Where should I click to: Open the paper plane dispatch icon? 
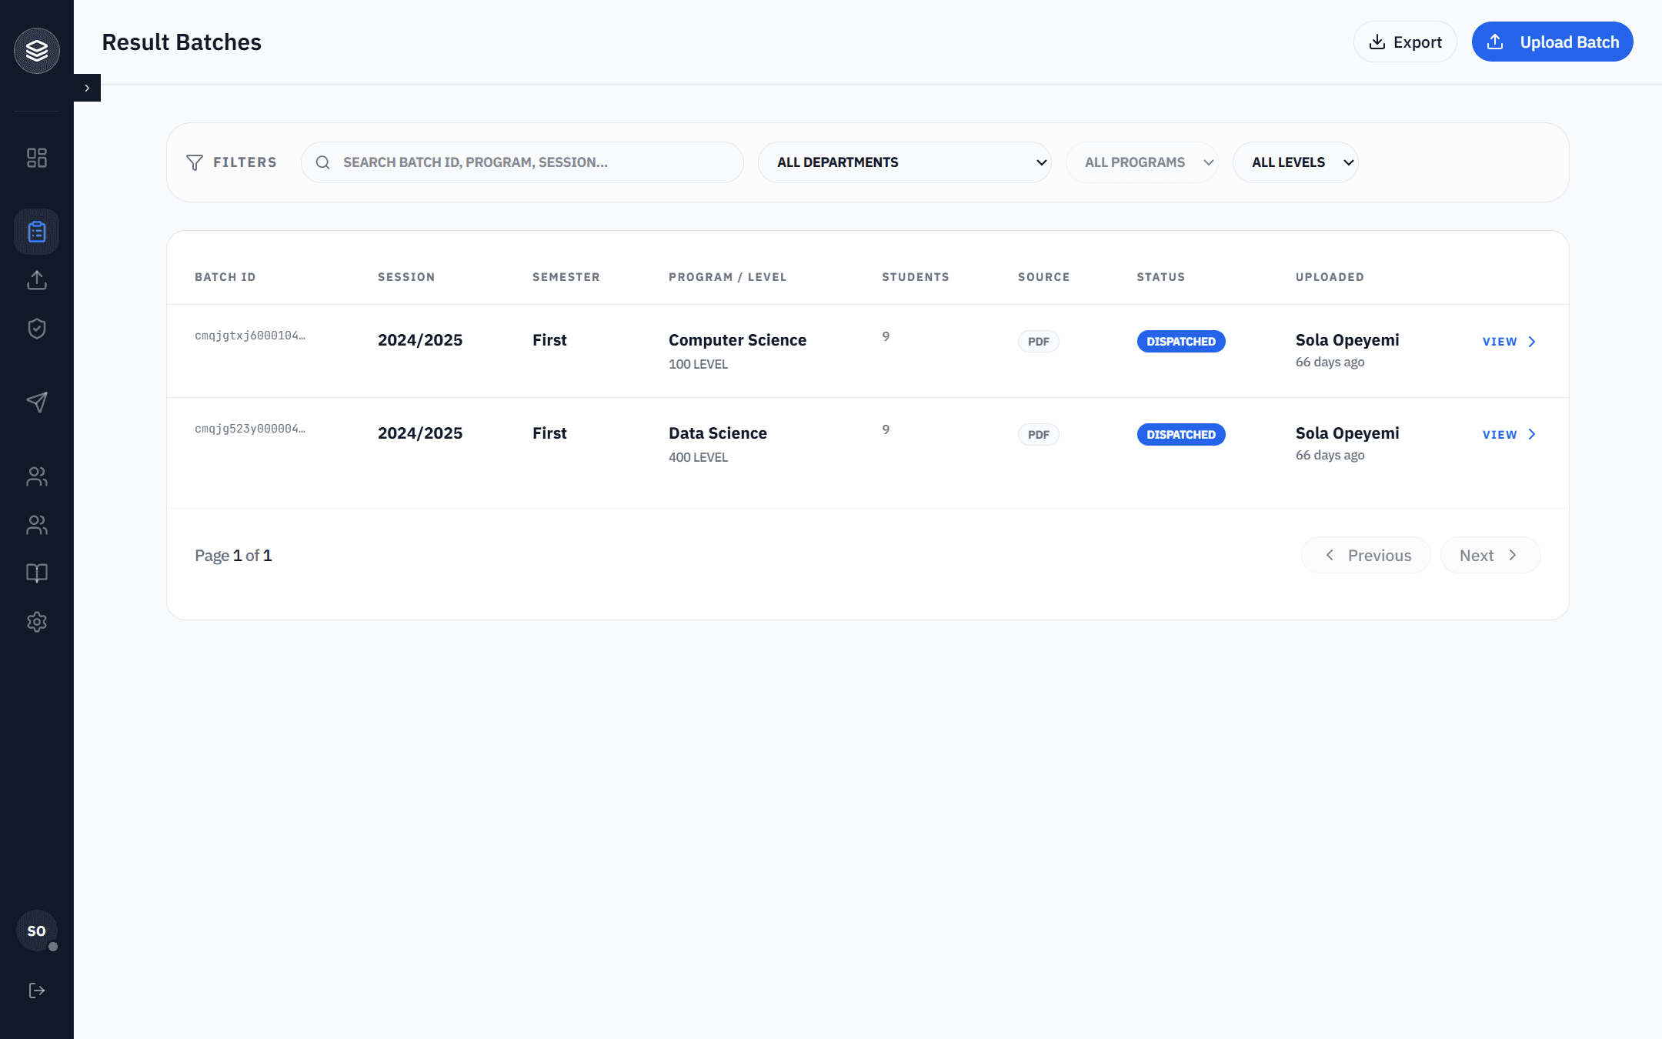[x=37, y=402]
